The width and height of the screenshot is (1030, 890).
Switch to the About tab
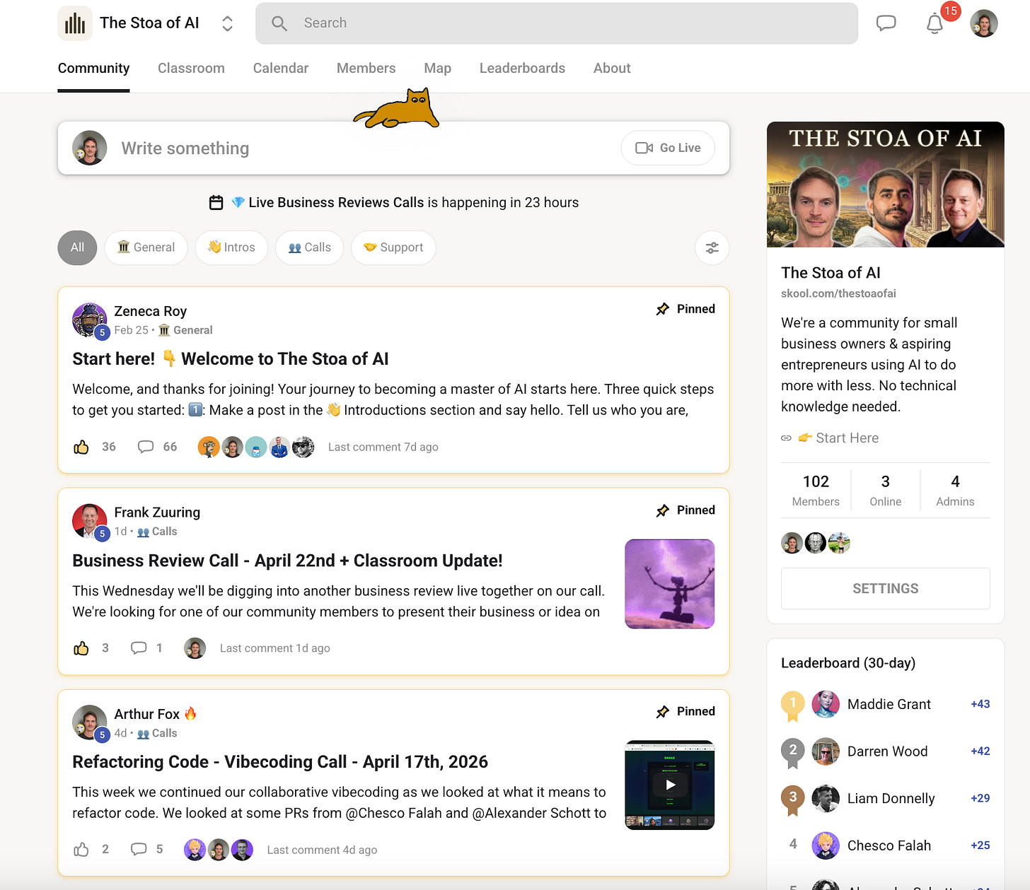(612, 68)
